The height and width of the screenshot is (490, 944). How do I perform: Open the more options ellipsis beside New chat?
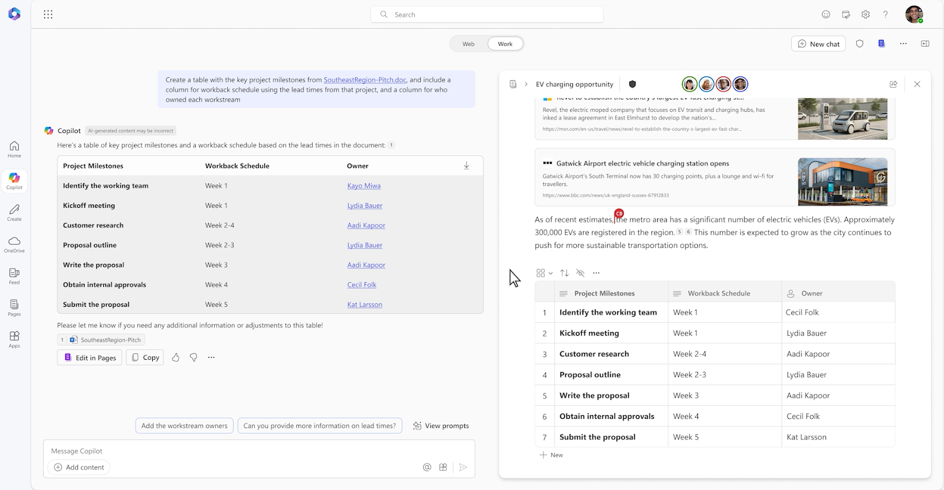point(903,44)
